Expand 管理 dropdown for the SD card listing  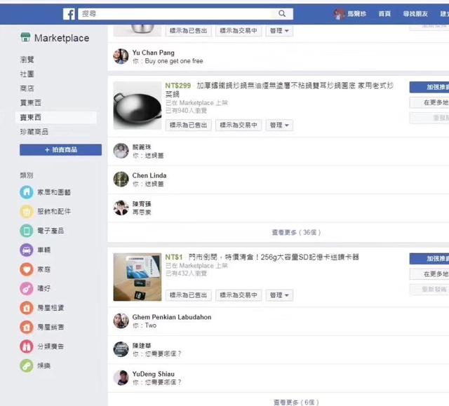(279, 295)
